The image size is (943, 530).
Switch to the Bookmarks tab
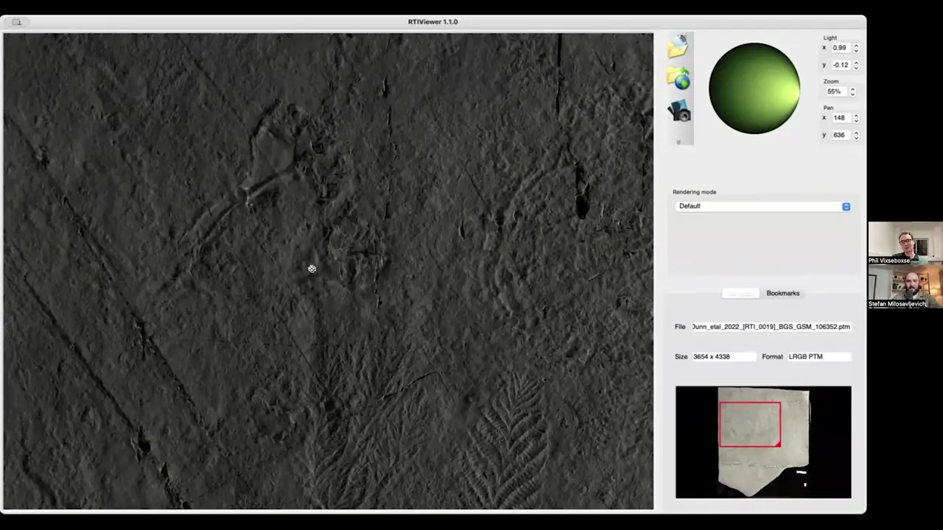point(782,293)
